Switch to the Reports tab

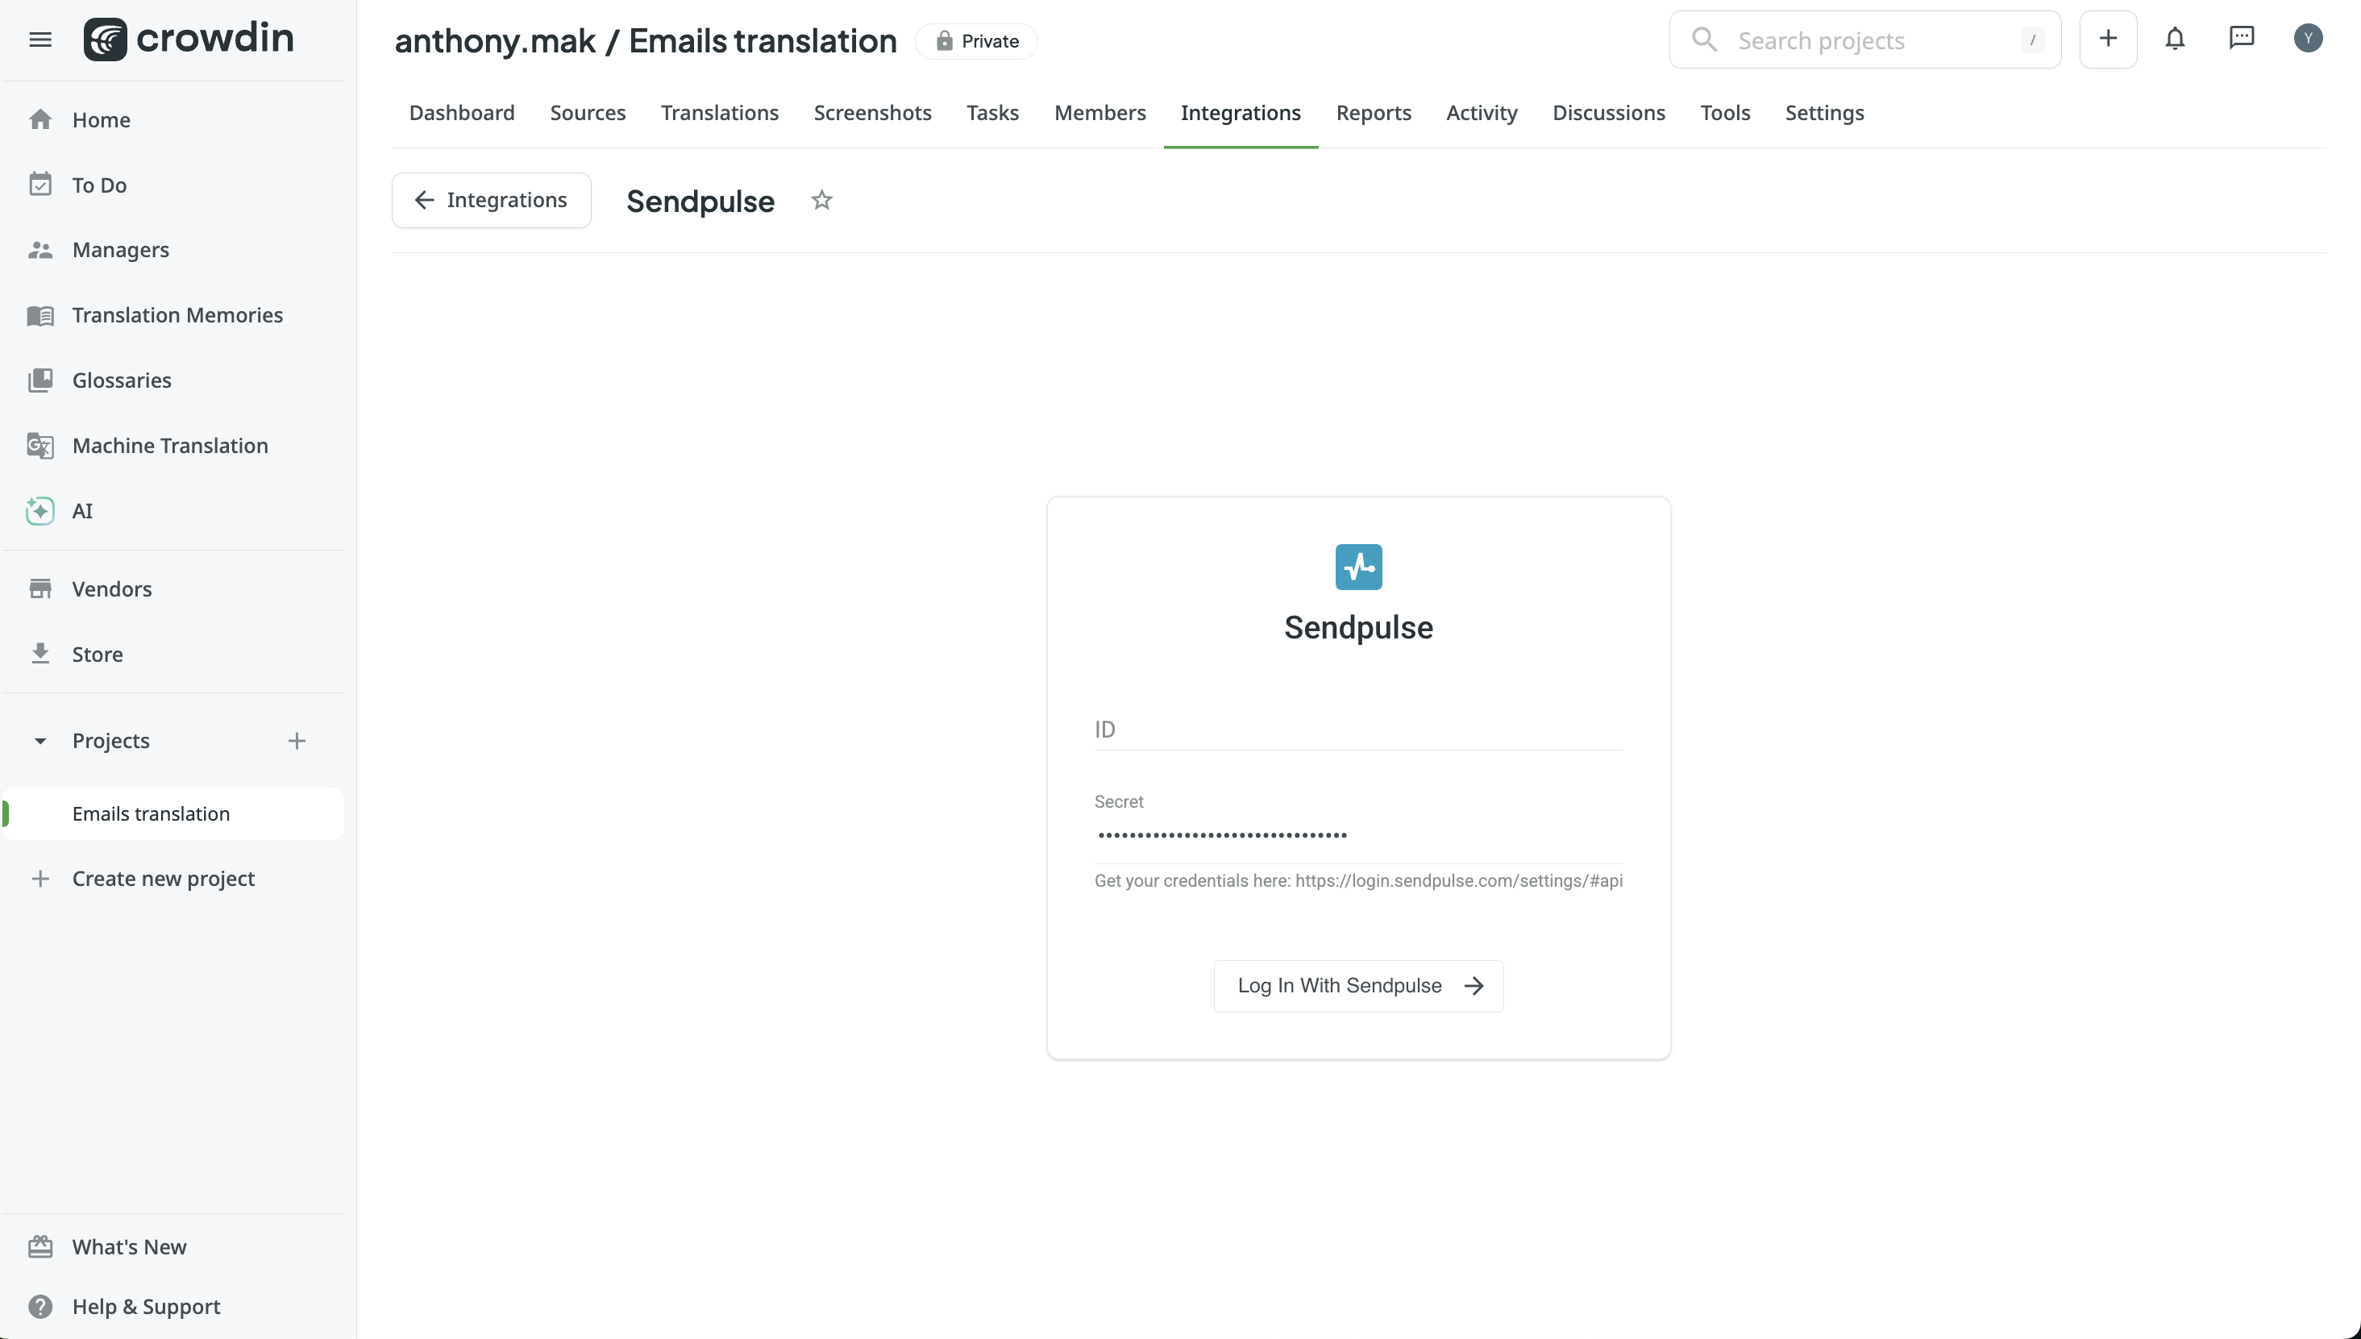coord(1373,112)
